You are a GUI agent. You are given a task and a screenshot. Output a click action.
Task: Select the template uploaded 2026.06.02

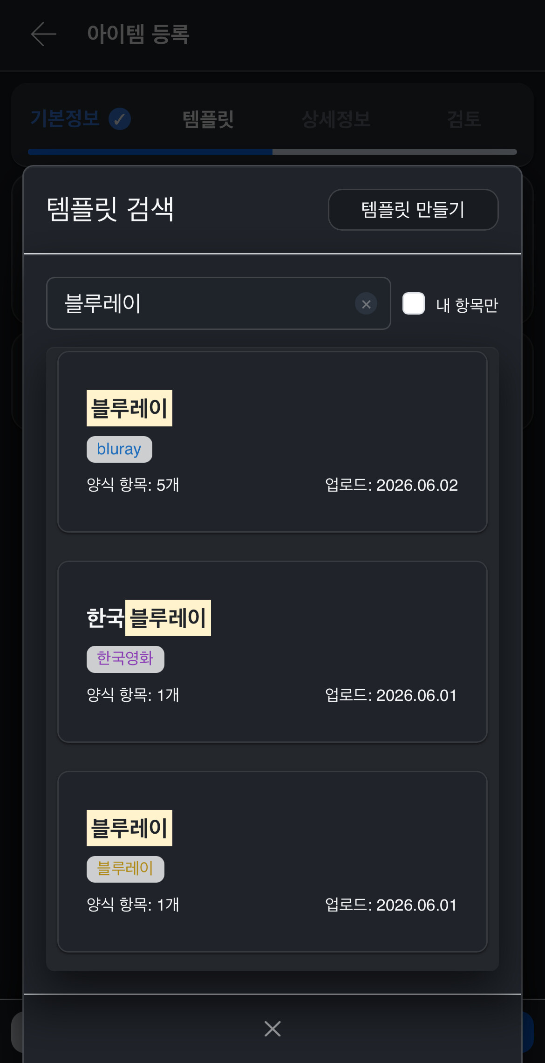pyautogui.click(x=272, y=442)
